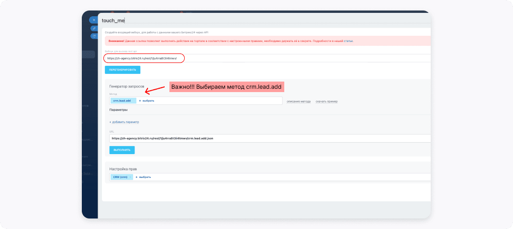513x229 pixels.
Task: Click the ВЫПОЛНИТЬ button
Action: tap(122, 150)
